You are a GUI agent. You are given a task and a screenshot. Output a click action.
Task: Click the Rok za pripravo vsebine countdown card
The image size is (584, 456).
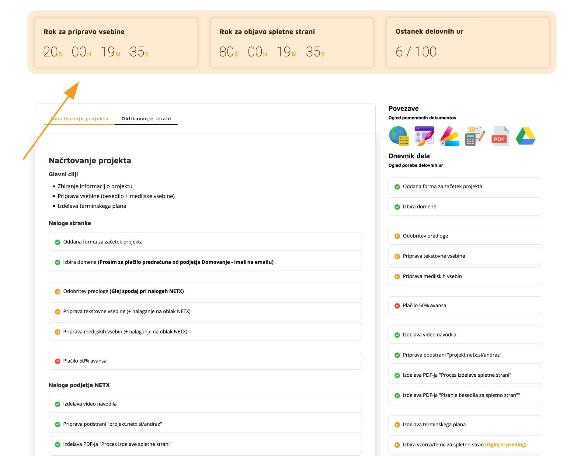pyautogui.click(x=116, y=43)
